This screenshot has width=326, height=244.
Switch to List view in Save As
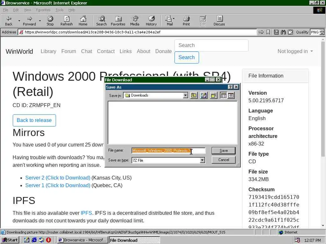point(223,95)
